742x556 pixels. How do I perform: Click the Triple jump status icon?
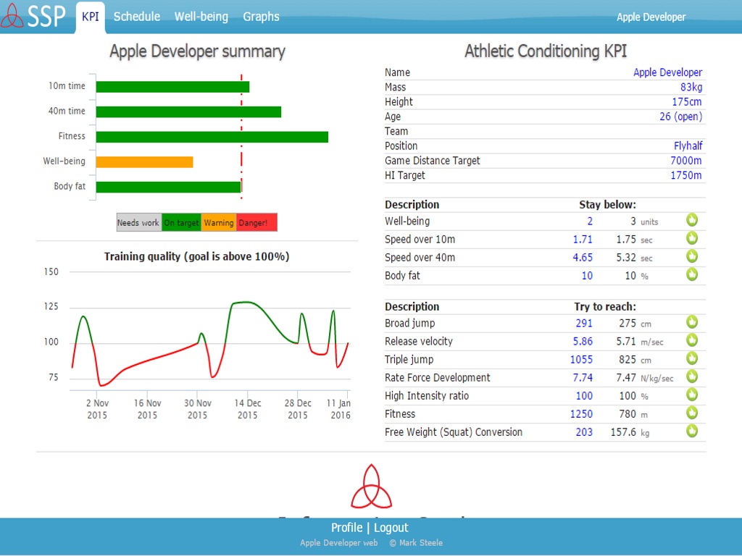(692, 358)
